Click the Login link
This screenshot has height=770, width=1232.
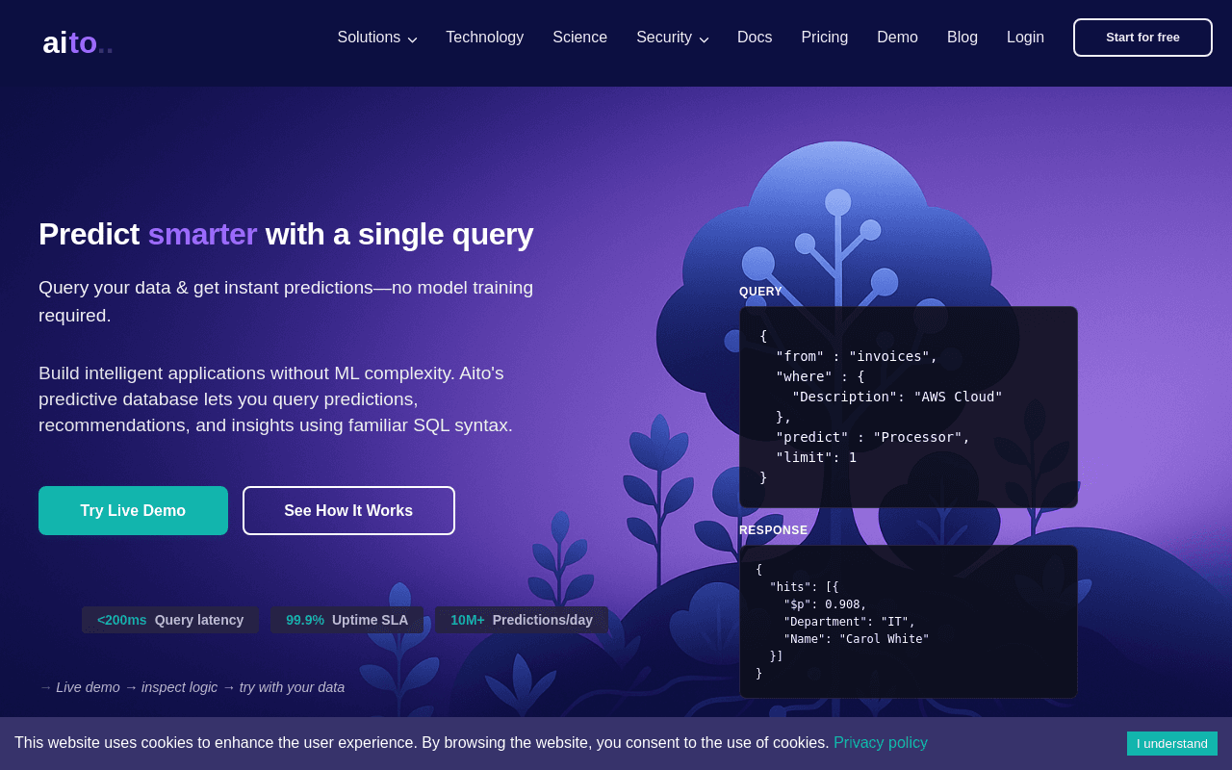pyautogui.click(x=1025, y=38)
